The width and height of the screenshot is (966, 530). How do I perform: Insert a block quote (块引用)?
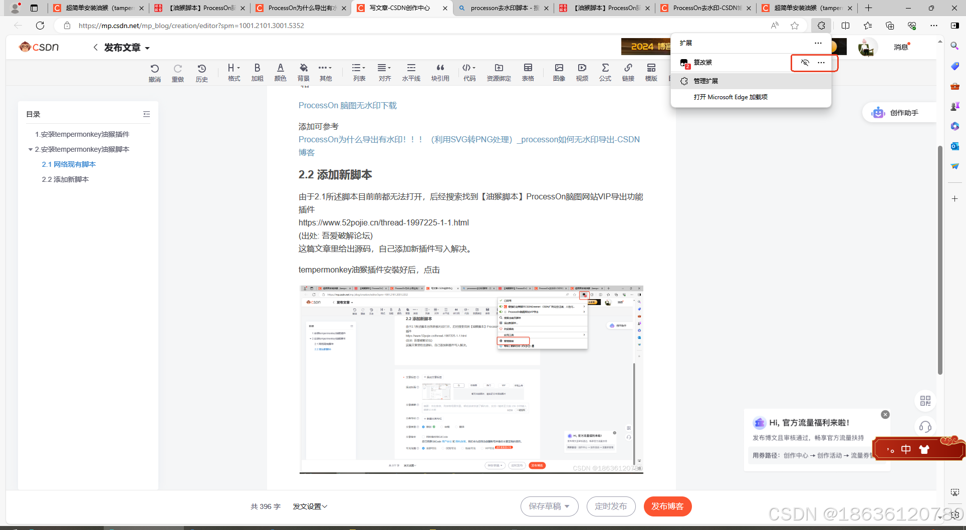click(x=440, y=73)
